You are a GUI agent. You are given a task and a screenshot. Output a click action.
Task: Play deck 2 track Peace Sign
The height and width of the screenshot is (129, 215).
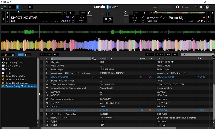(x=145, y=13)
